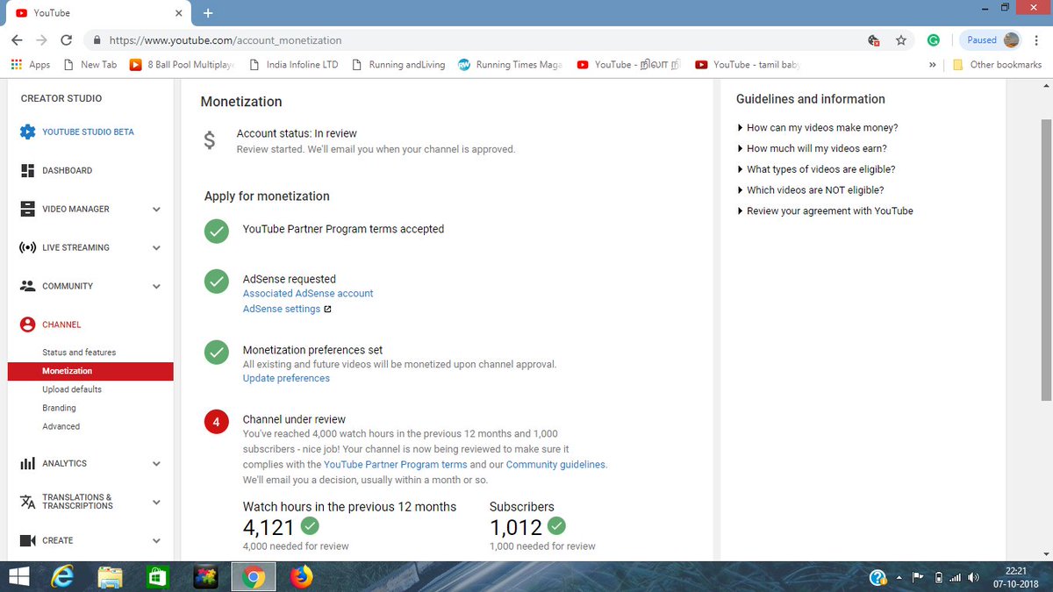The height and width of the screenshot is (592, 1053).
Task: Open a new browser tab with plus
Action: (x=208, y=13)
